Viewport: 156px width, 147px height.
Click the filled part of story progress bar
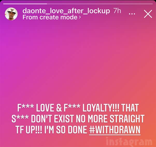[x=25, y=4]
